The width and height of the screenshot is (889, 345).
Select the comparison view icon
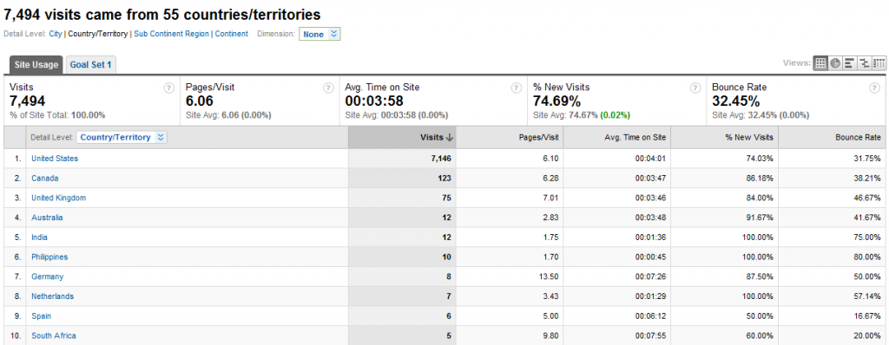pyautogui.click(x=864, y=63)
